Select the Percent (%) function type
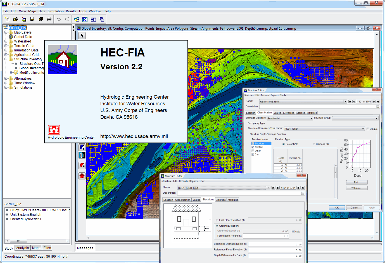Viewport: 385px width, 263px height. pos(284,144)
